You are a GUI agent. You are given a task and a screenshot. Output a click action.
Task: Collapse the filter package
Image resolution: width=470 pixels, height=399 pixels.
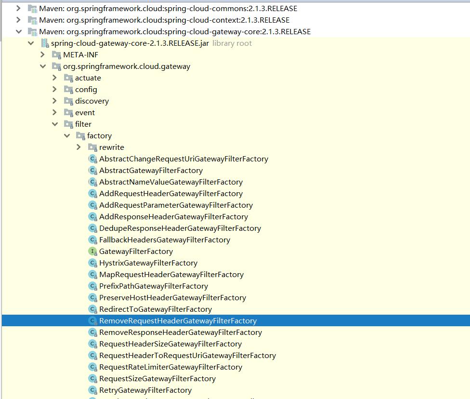pos(55,124)
